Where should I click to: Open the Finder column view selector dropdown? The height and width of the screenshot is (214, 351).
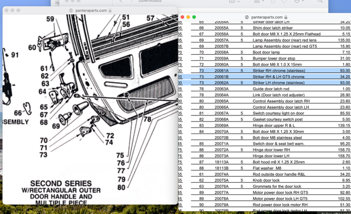click(234, 1)
